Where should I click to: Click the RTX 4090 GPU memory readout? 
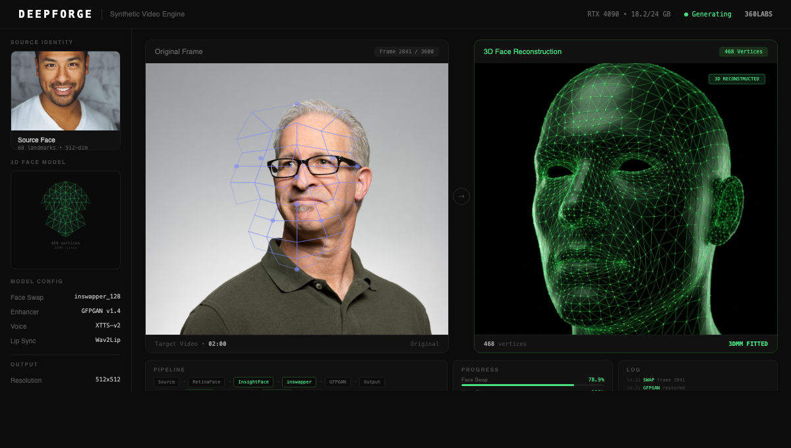click(629, 14)
